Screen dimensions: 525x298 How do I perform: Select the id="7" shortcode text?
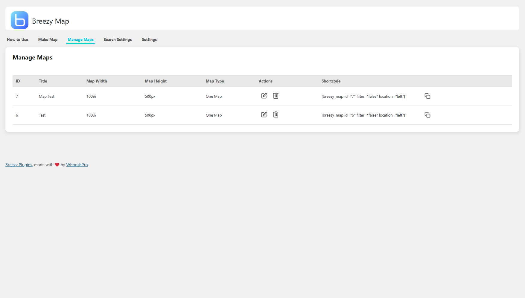point(363,96)
